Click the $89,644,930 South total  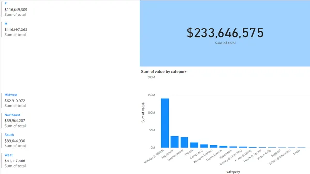(15, 141)
